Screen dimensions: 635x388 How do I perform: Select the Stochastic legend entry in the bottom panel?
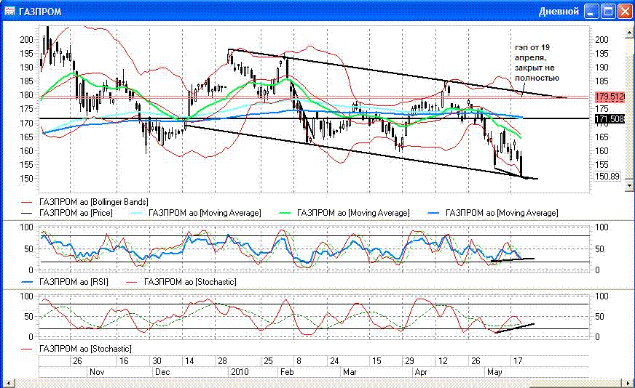[76, 348]
